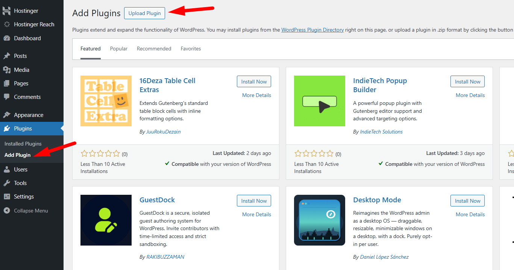Open the Users menu
Screen dimensions: 514x270
(x=32, y=170)
